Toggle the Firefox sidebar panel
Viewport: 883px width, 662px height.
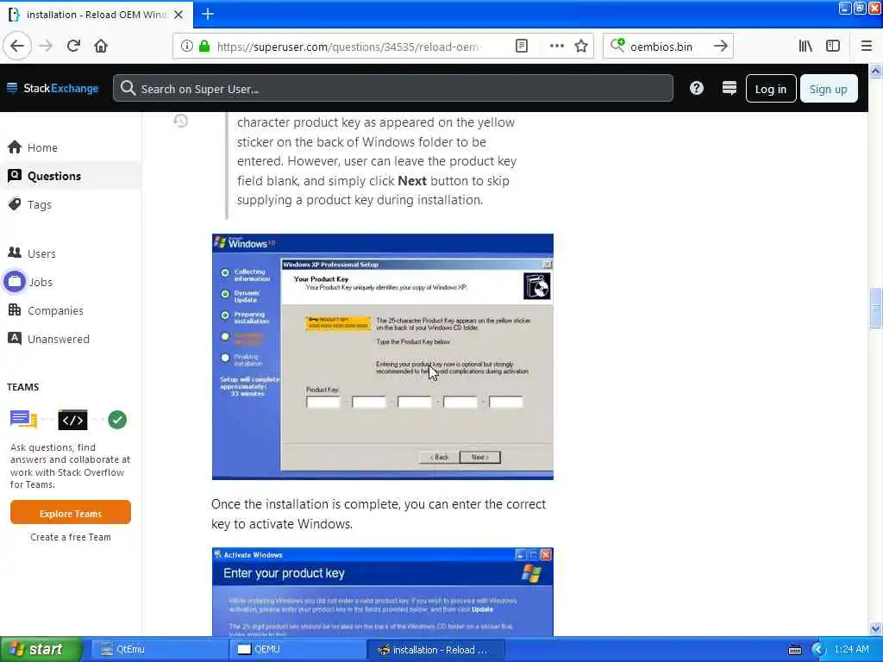(x=833, y=47)
